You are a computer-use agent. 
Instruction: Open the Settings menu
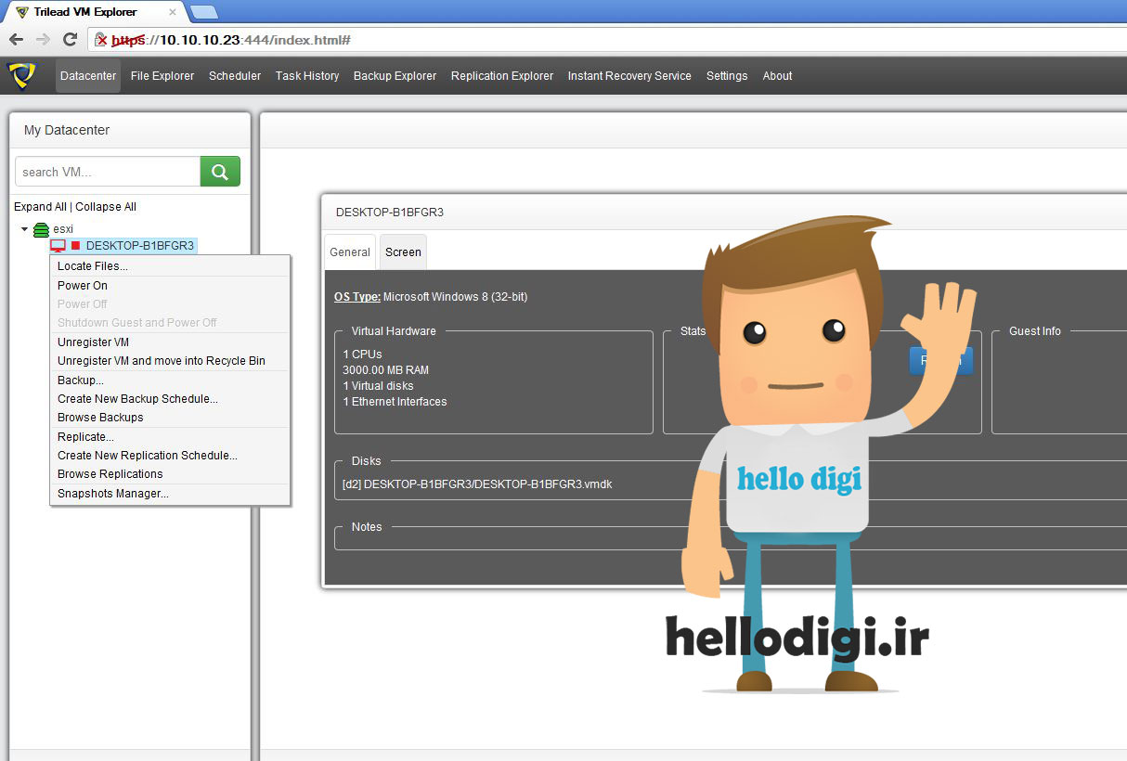tap(727, 76)
